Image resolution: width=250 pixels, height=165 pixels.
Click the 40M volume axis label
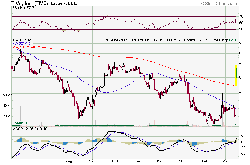point(6,105)
